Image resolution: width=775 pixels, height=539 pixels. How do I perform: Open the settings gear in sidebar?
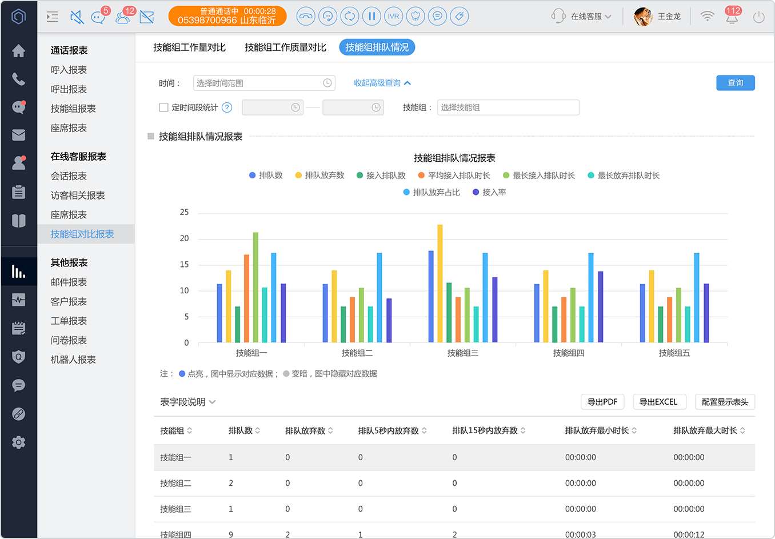tap(18, 442)
